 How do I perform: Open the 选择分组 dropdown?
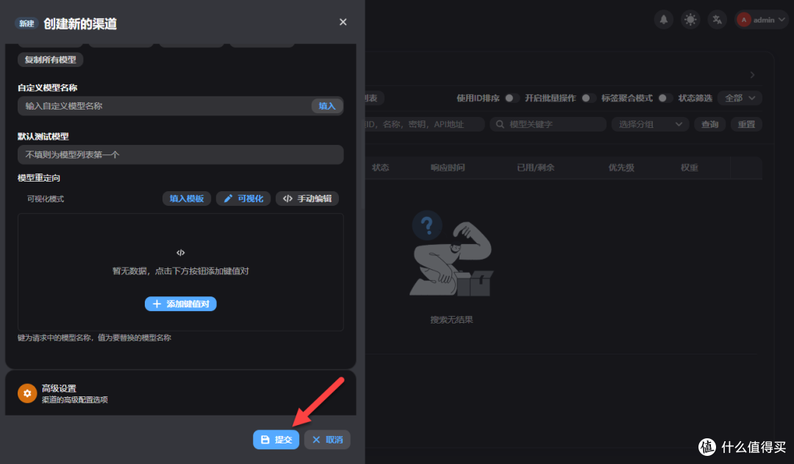tap(650, 124)
